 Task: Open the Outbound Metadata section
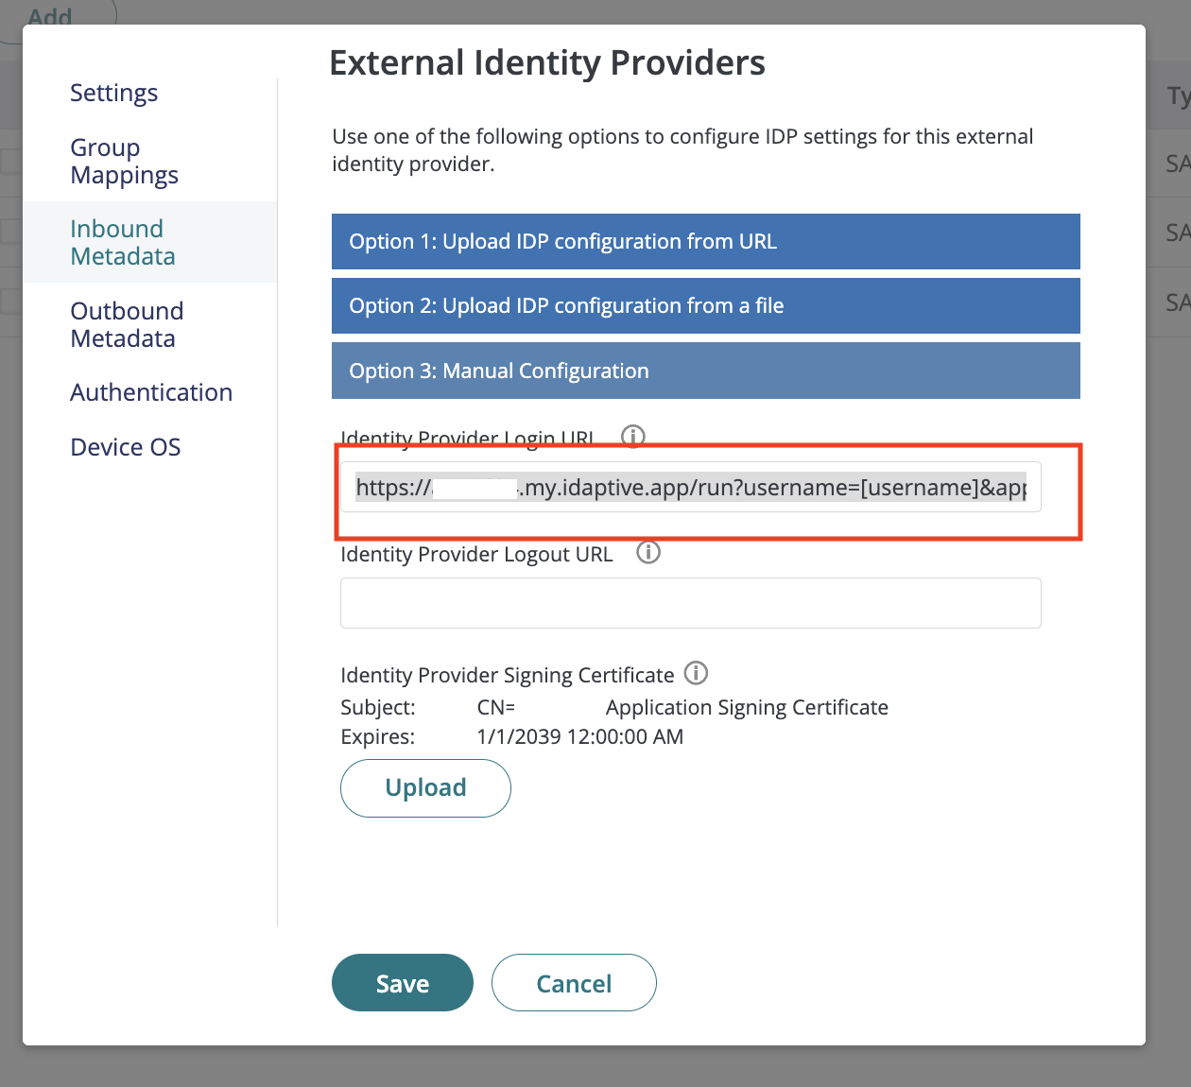pos(126,324)
